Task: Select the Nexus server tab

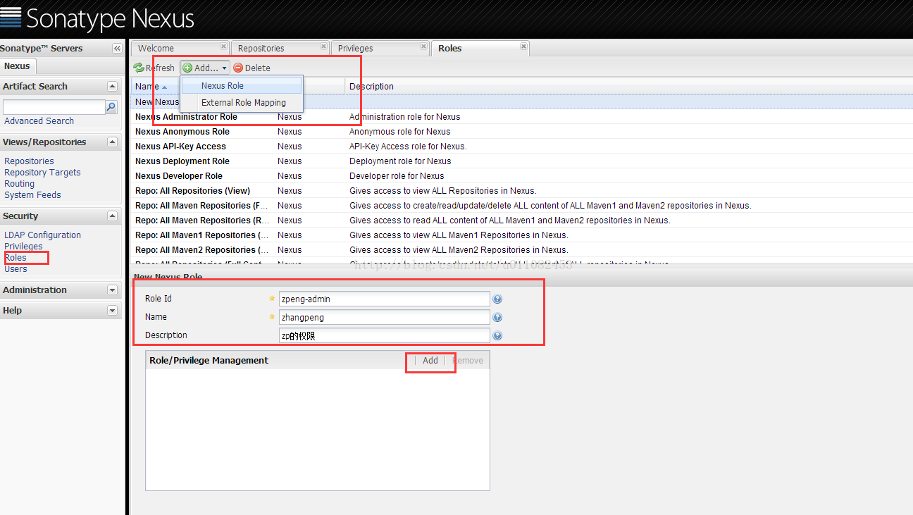Action: click(17, 66)
